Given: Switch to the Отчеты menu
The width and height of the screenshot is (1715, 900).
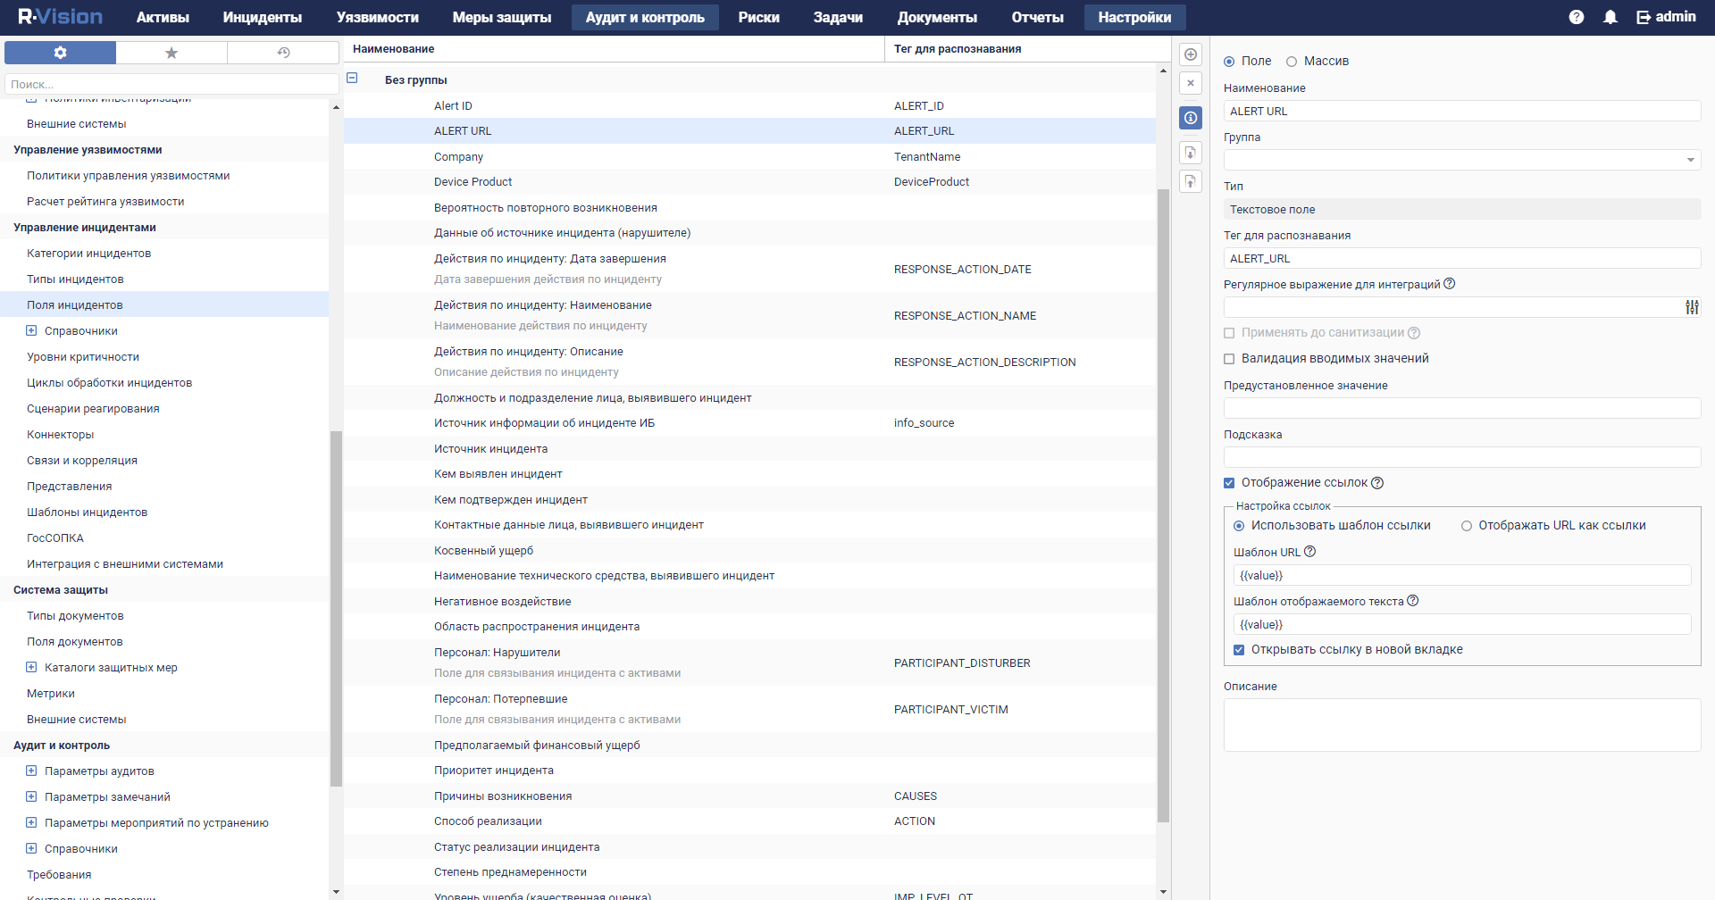Looking at the screenshot, I should point(1037,17).
